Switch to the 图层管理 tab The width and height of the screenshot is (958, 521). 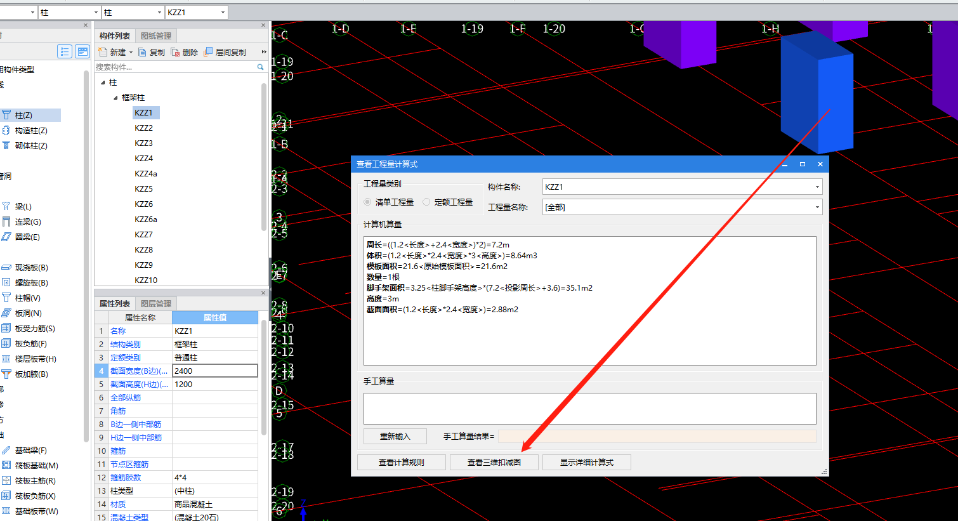tap(156, 304)
